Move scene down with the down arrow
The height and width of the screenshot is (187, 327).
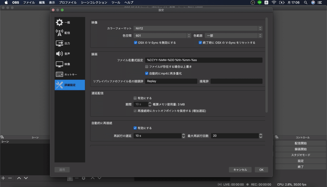pyautogui.click(x=26, y=178)
